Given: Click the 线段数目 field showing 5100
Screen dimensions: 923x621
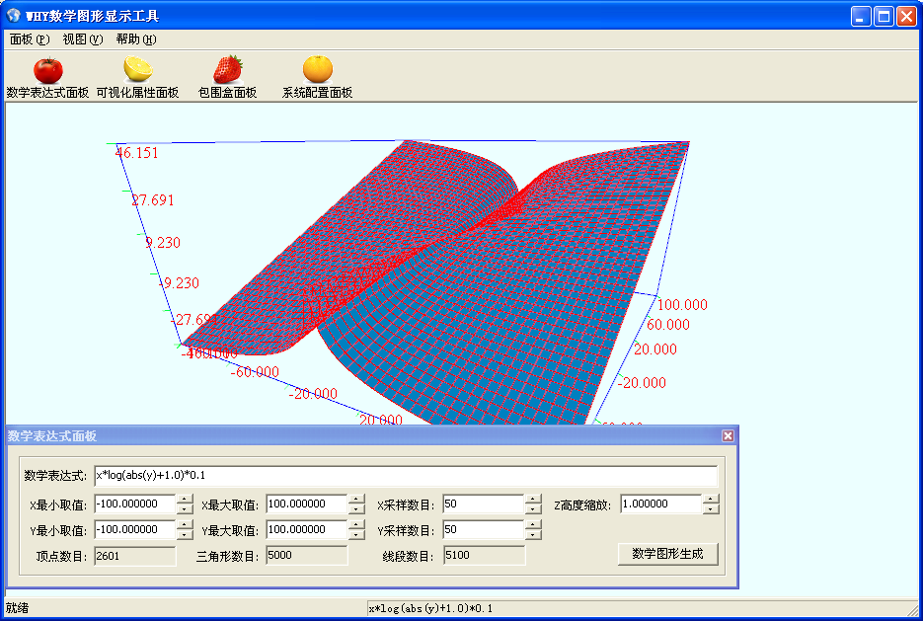Looking at the screenshot, I should [484, 556].
